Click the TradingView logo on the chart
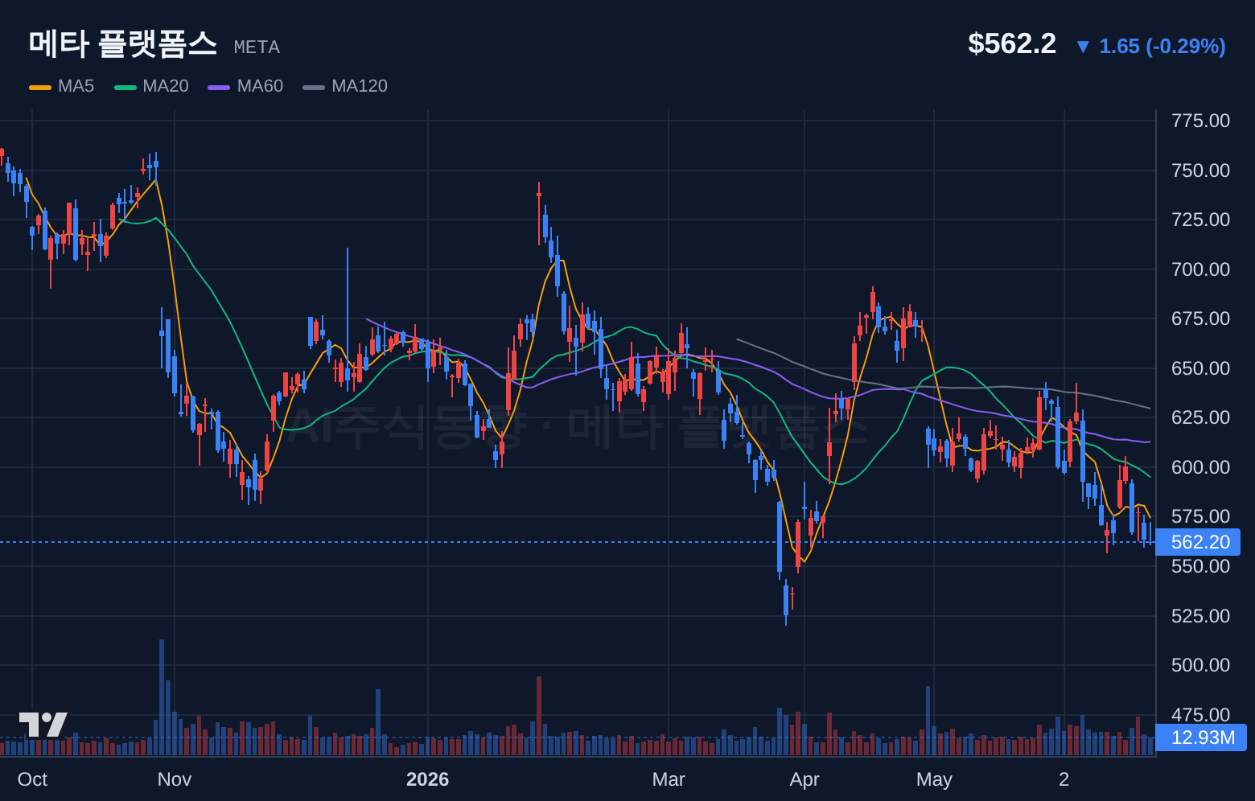1255x801 pixels. [x=43, y=725]
